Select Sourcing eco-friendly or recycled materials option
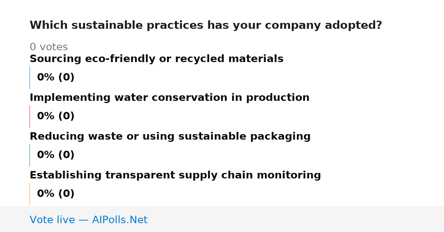Viewport: 444px width, 232px height. coord(157,59)
